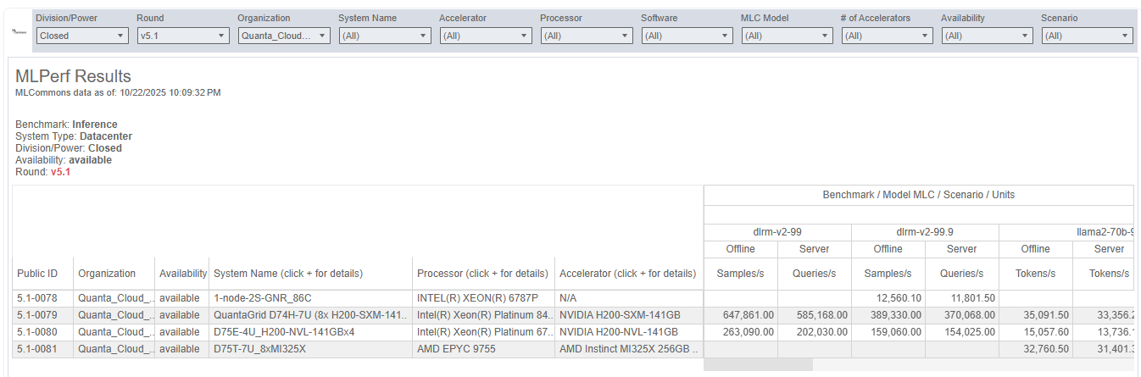
Task: Click the dlrm-v2-99.9 benchmark header
Action: point(925,232)
